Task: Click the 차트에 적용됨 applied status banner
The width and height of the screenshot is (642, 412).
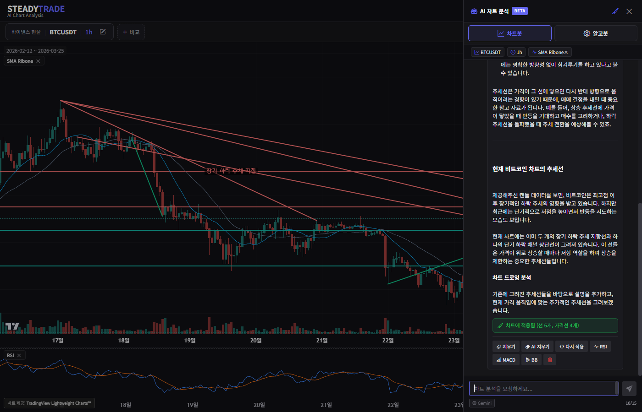Action: pyautogui.click(x=555, y=325)
